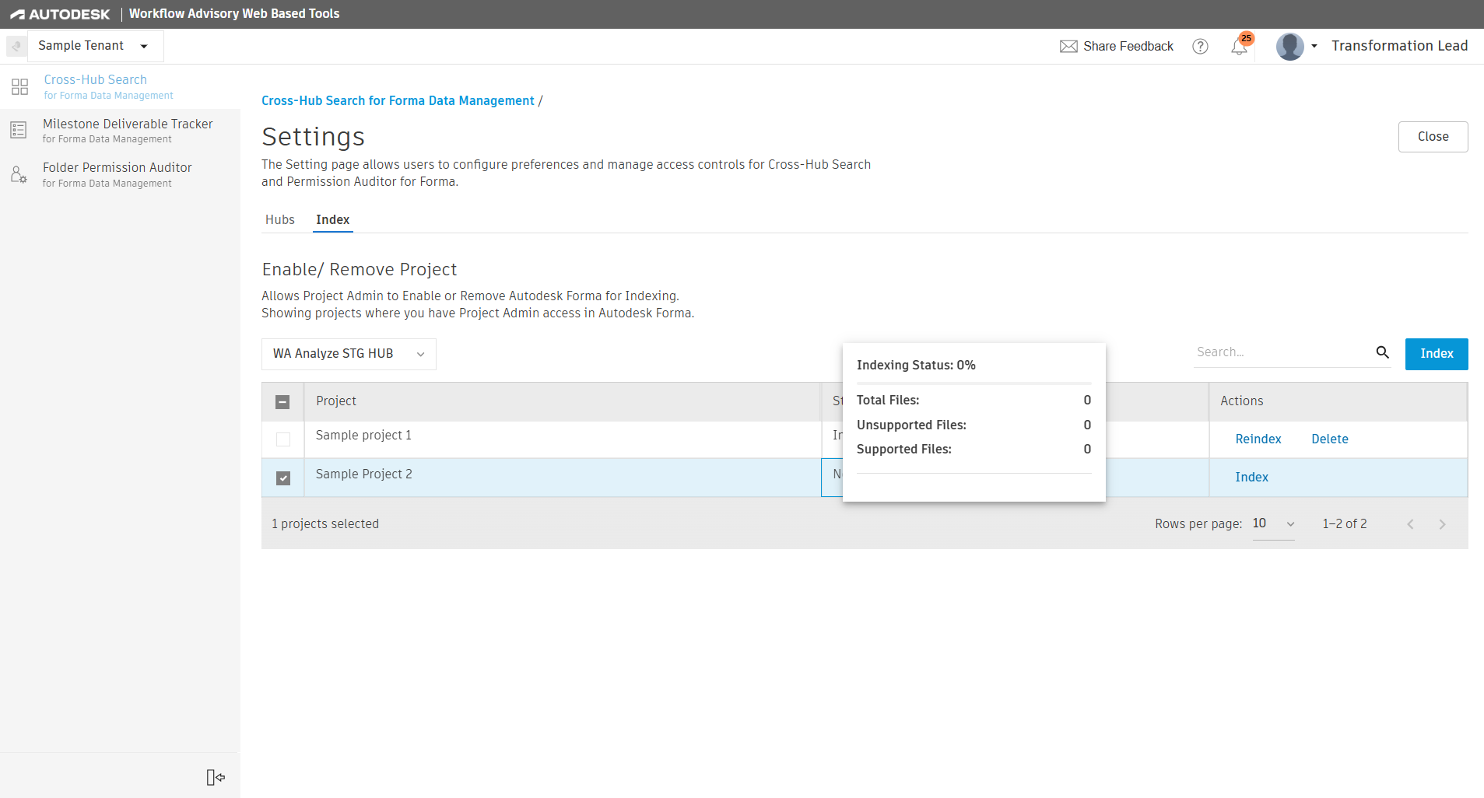Click the Cross-Hub Search grid icon

tap(19, 86)
